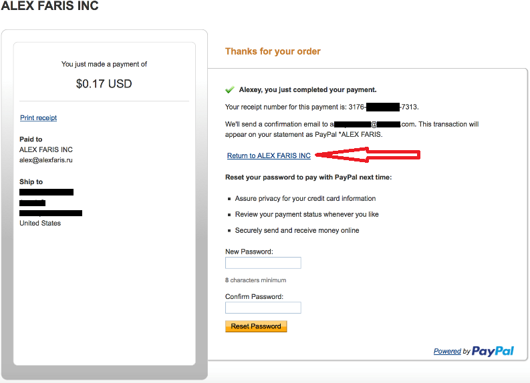Click the Securely send and receive money bullet

[x=297, y=230]
